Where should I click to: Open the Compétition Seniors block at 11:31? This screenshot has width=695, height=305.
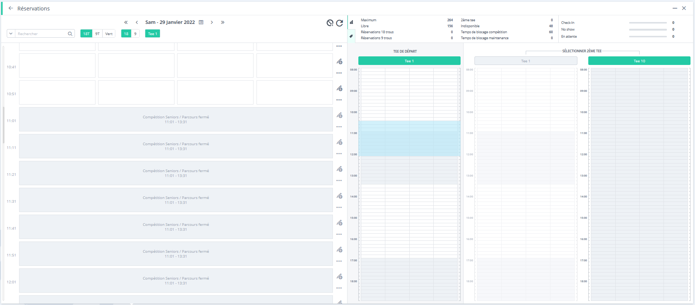point(176,200)
